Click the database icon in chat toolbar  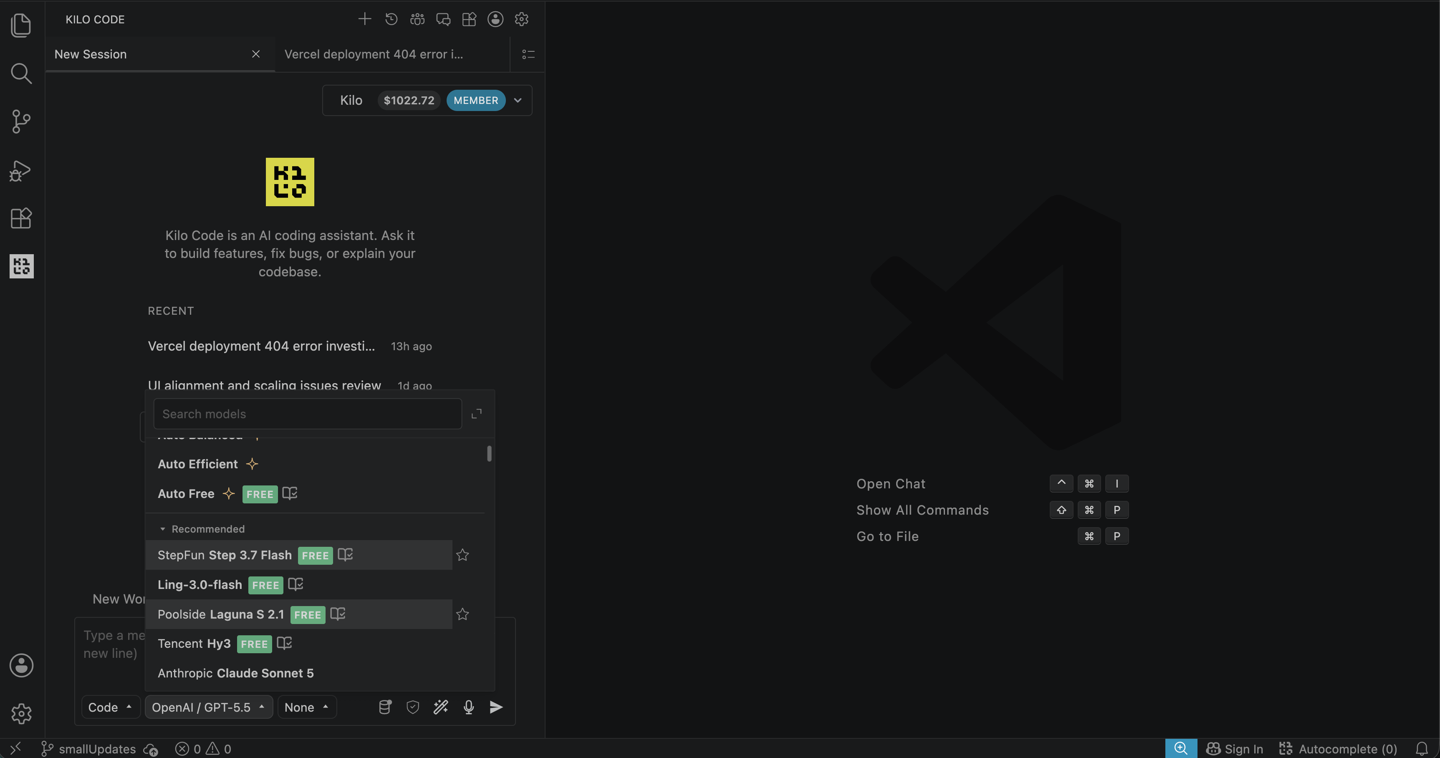pyautogui.click(x=385, y=707)
